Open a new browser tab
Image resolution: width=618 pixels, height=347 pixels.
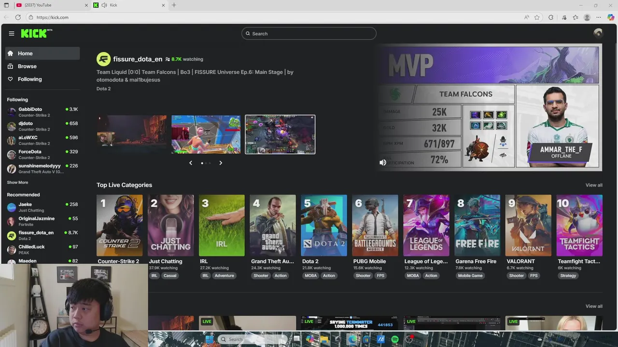coord(174,5)
